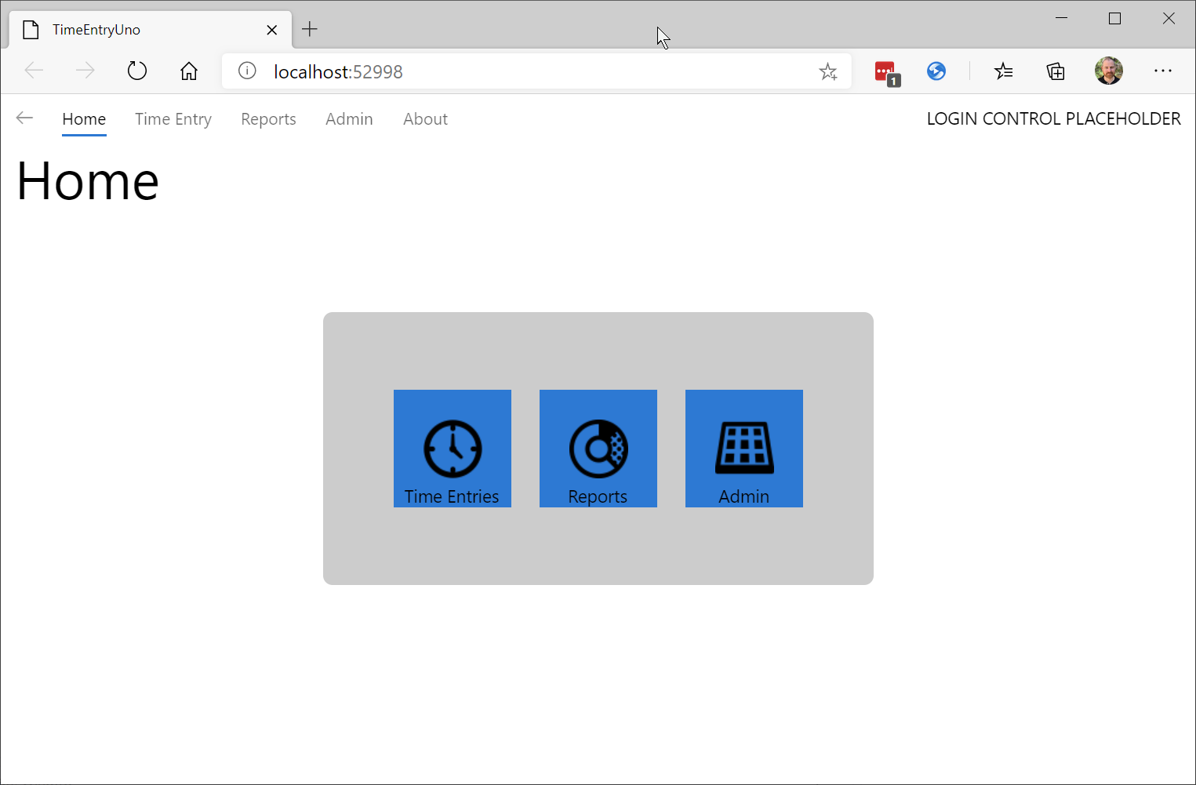This screenshot has height=785, width=1196.
Task: Click the browser home icon
Action: click(x=189, y=71)
